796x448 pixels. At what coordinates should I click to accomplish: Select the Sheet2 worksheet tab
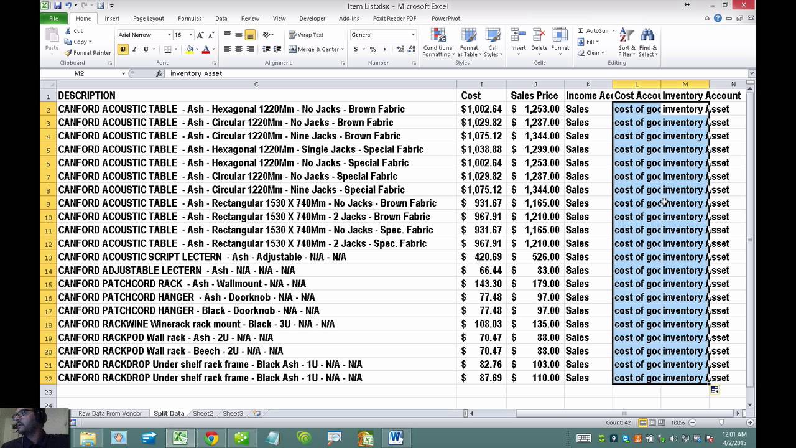[x=203, y=413]
